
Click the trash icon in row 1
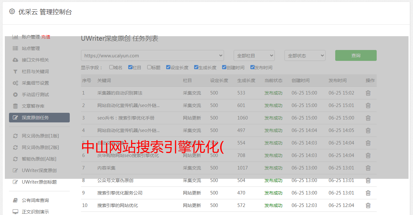368,93
